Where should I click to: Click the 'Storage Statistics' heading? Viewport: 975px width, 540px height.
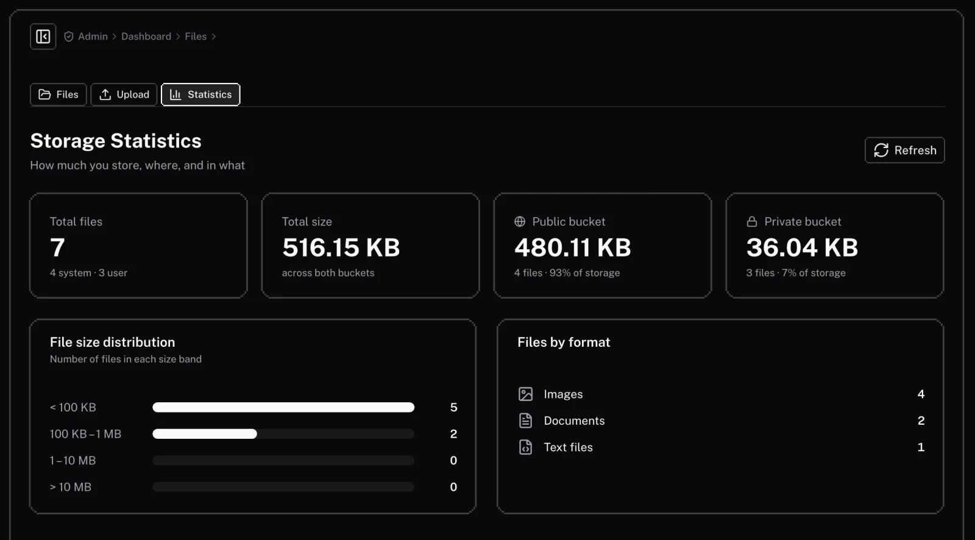pos(116,141)
